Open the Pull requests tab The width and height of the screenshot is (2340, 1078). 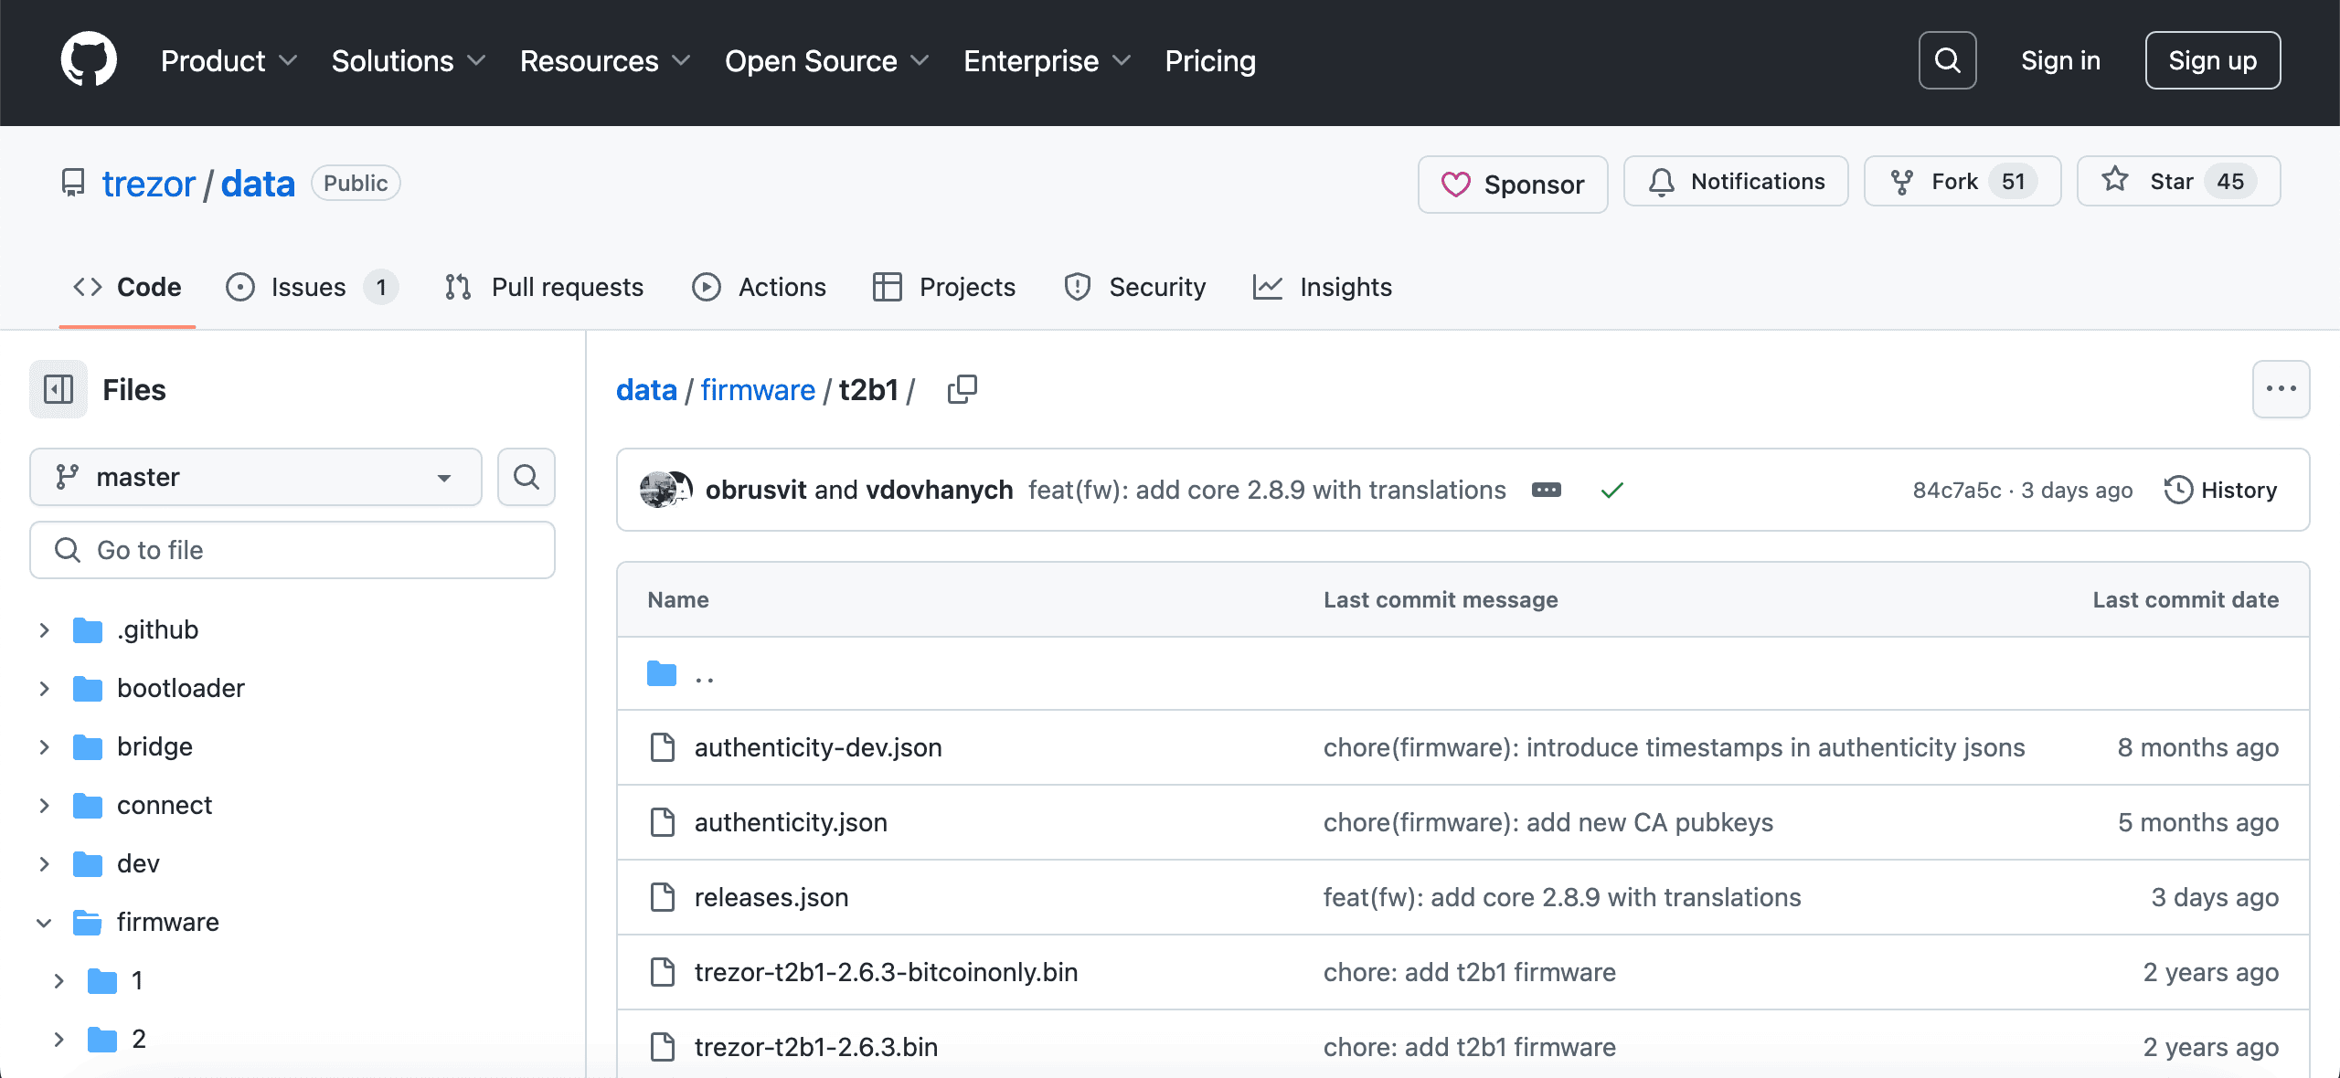[x=544, y=287]
